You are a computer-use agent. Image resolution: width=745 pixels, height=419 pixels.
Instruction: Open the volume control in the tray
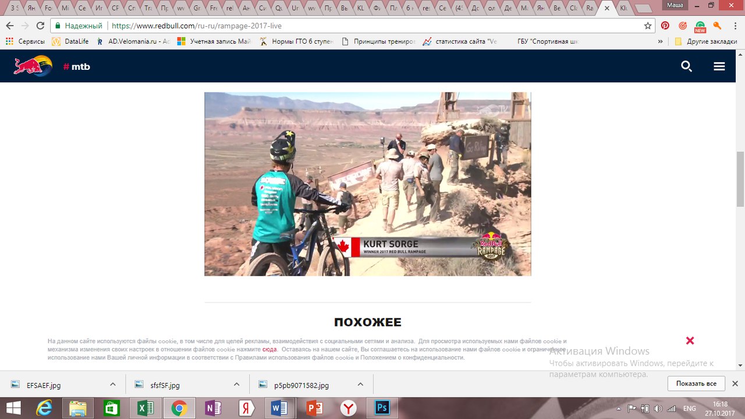[659, 409]
